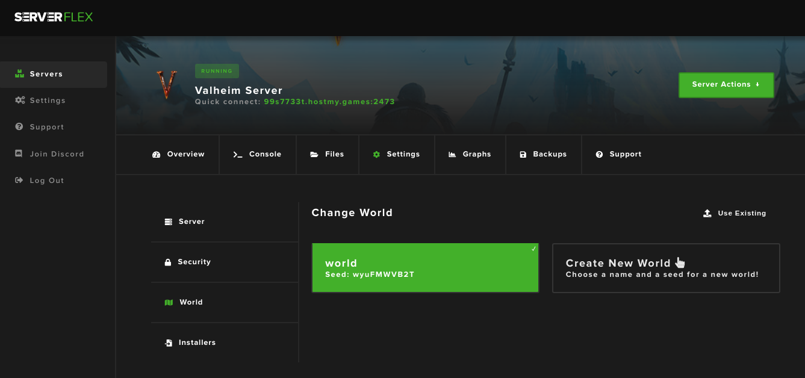
Task: Click the Support question mark sidebar icon
Action: [x=19, y=127]
